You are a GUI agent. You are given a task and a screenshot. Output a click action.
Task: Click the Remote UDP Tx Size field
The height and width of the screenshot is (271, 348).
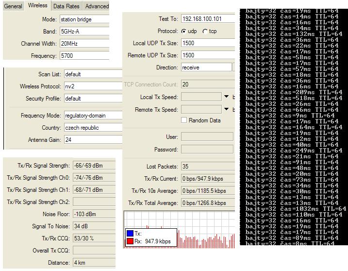click(x=208, y=55)
